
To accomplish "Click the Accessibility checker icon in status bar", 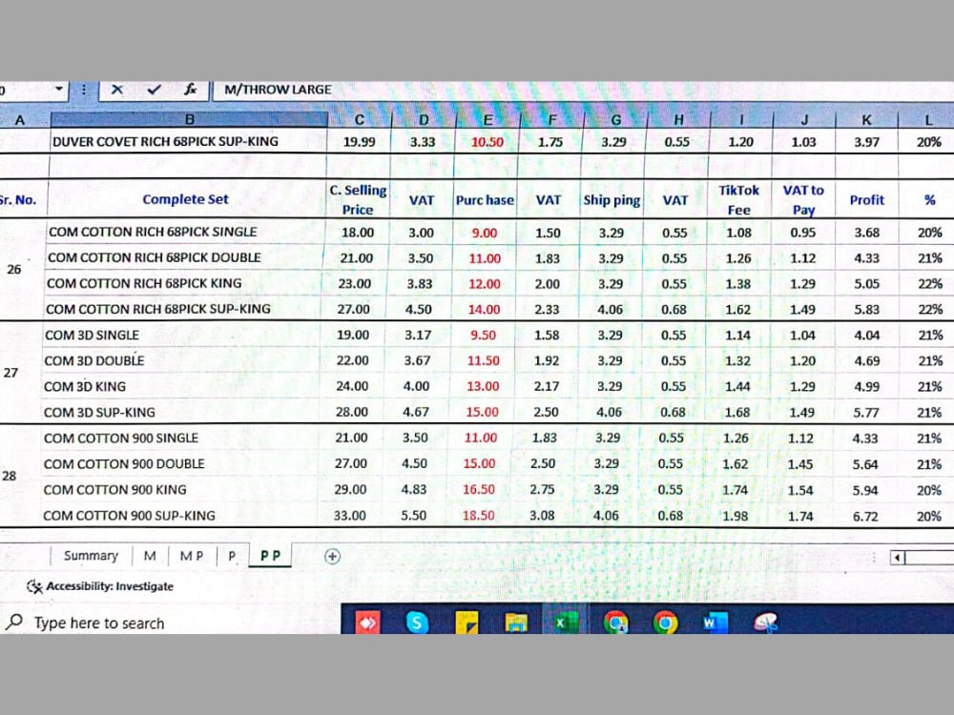I will click(x=34, y=586).
